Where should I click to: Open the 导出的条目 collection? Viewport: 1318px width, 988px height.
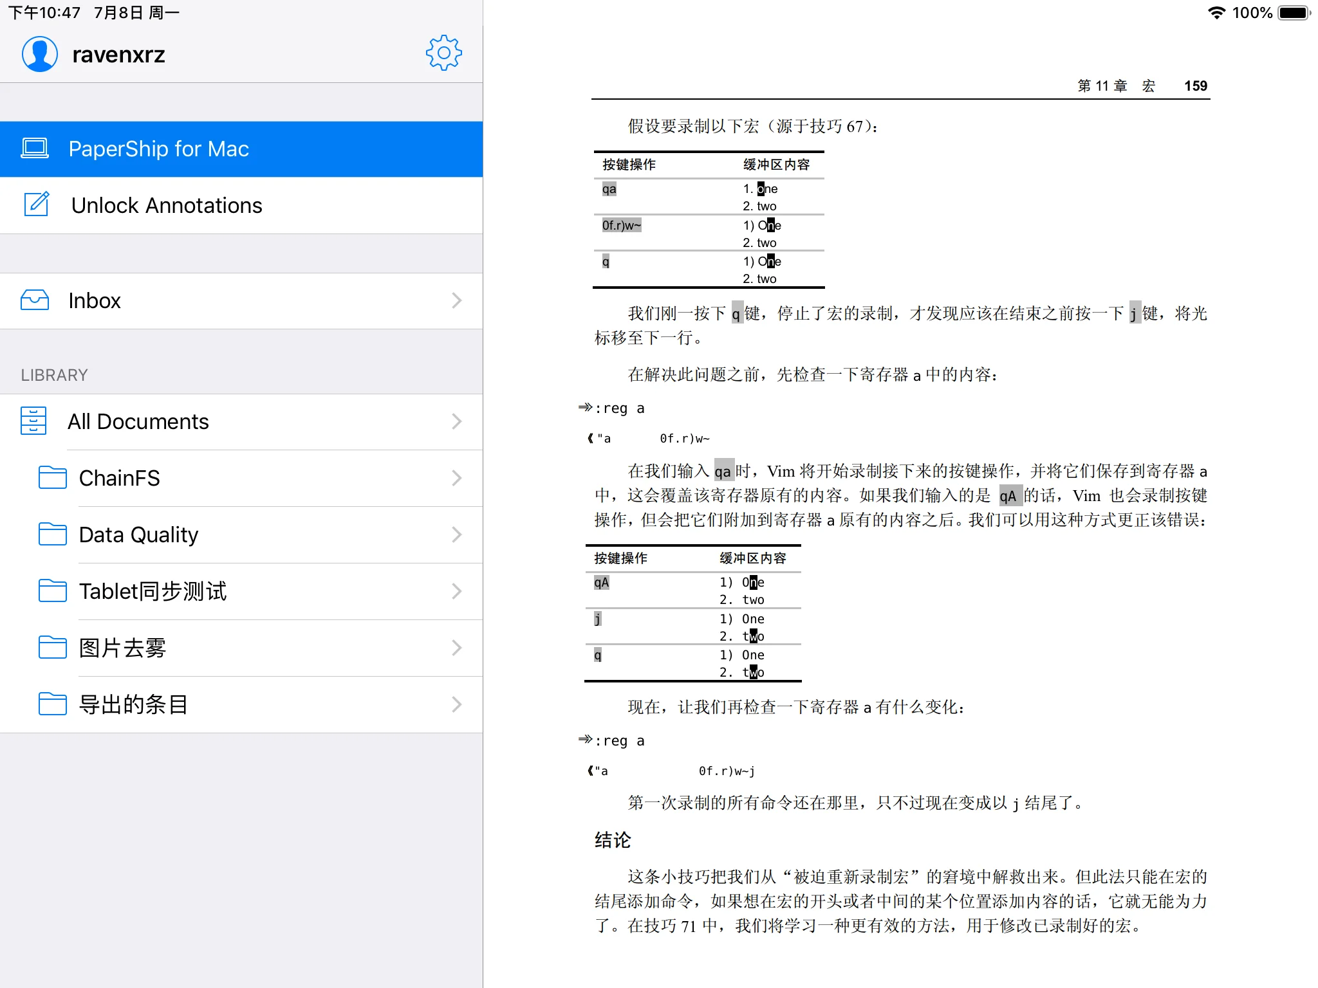click(x=133, y=704)
